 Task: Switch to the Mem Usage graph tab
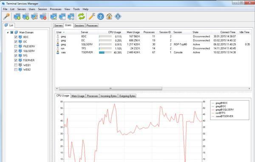pos(78,96)
